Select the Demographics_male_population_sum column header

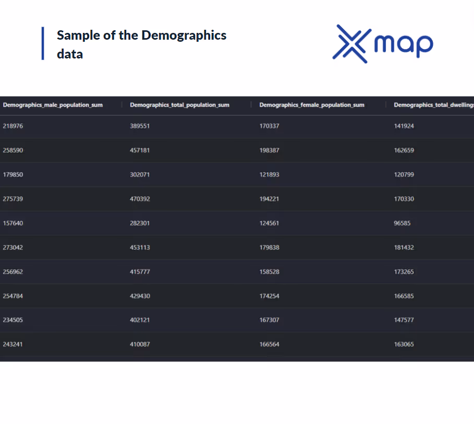point(53,105)
